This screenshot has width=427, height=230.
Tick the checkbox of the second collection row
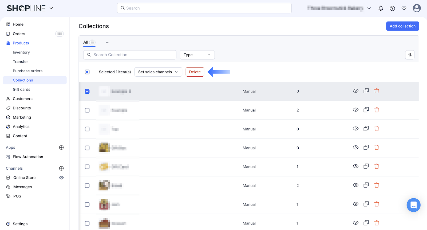(87, 110)
